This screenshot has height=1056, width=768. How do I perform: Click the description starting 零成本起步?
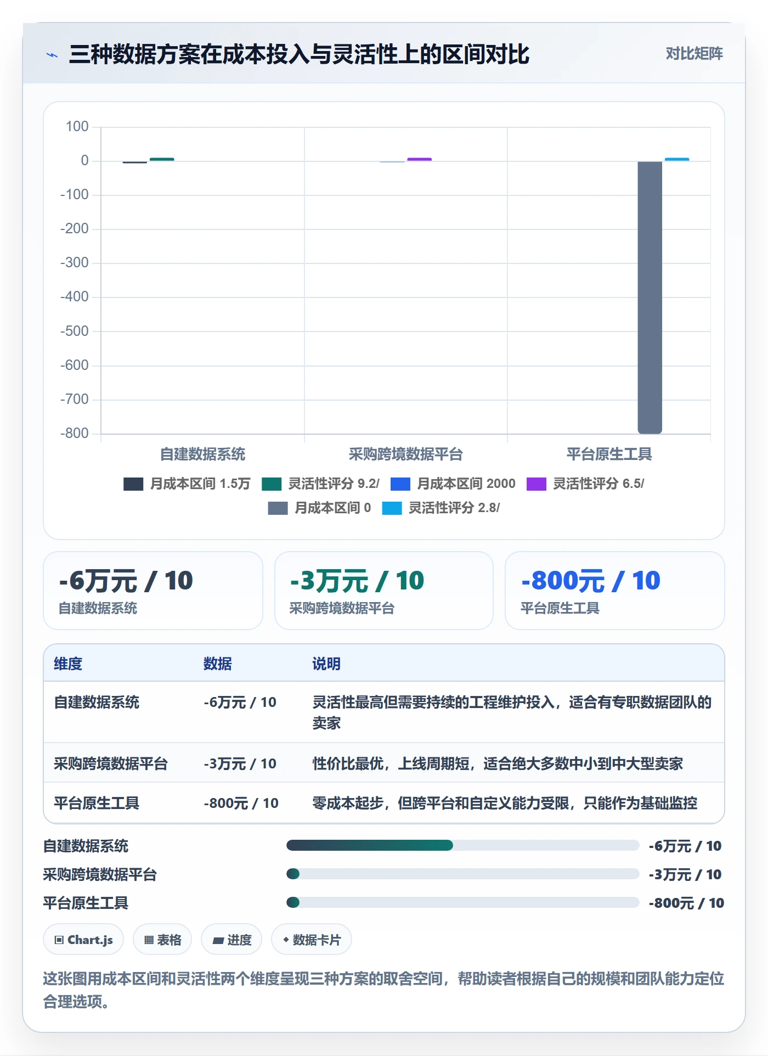tap(505, 803)
